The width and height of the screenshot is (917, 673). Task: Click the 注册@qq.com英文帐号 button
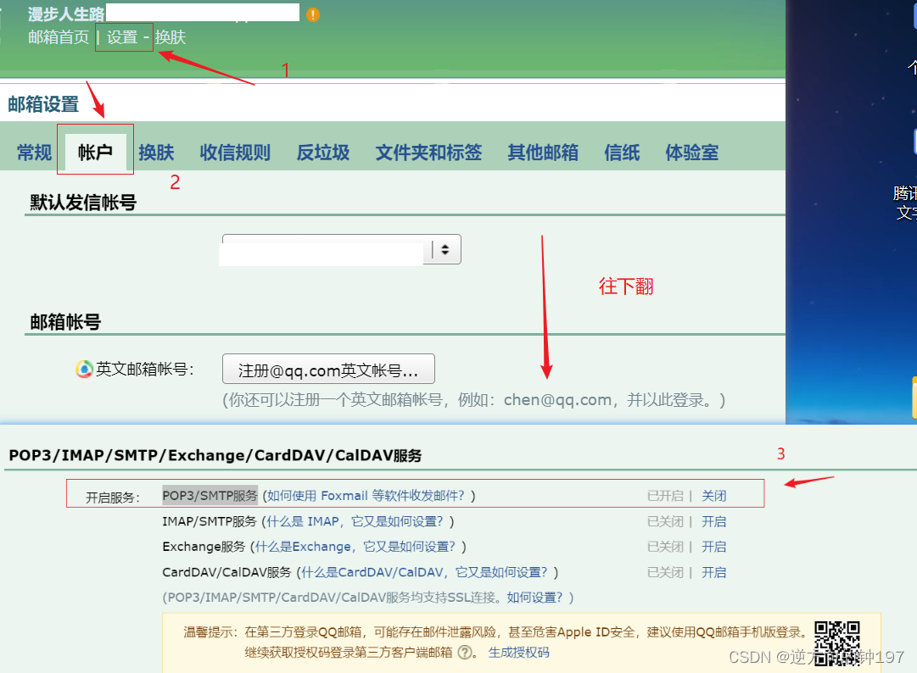coord(328,370)
